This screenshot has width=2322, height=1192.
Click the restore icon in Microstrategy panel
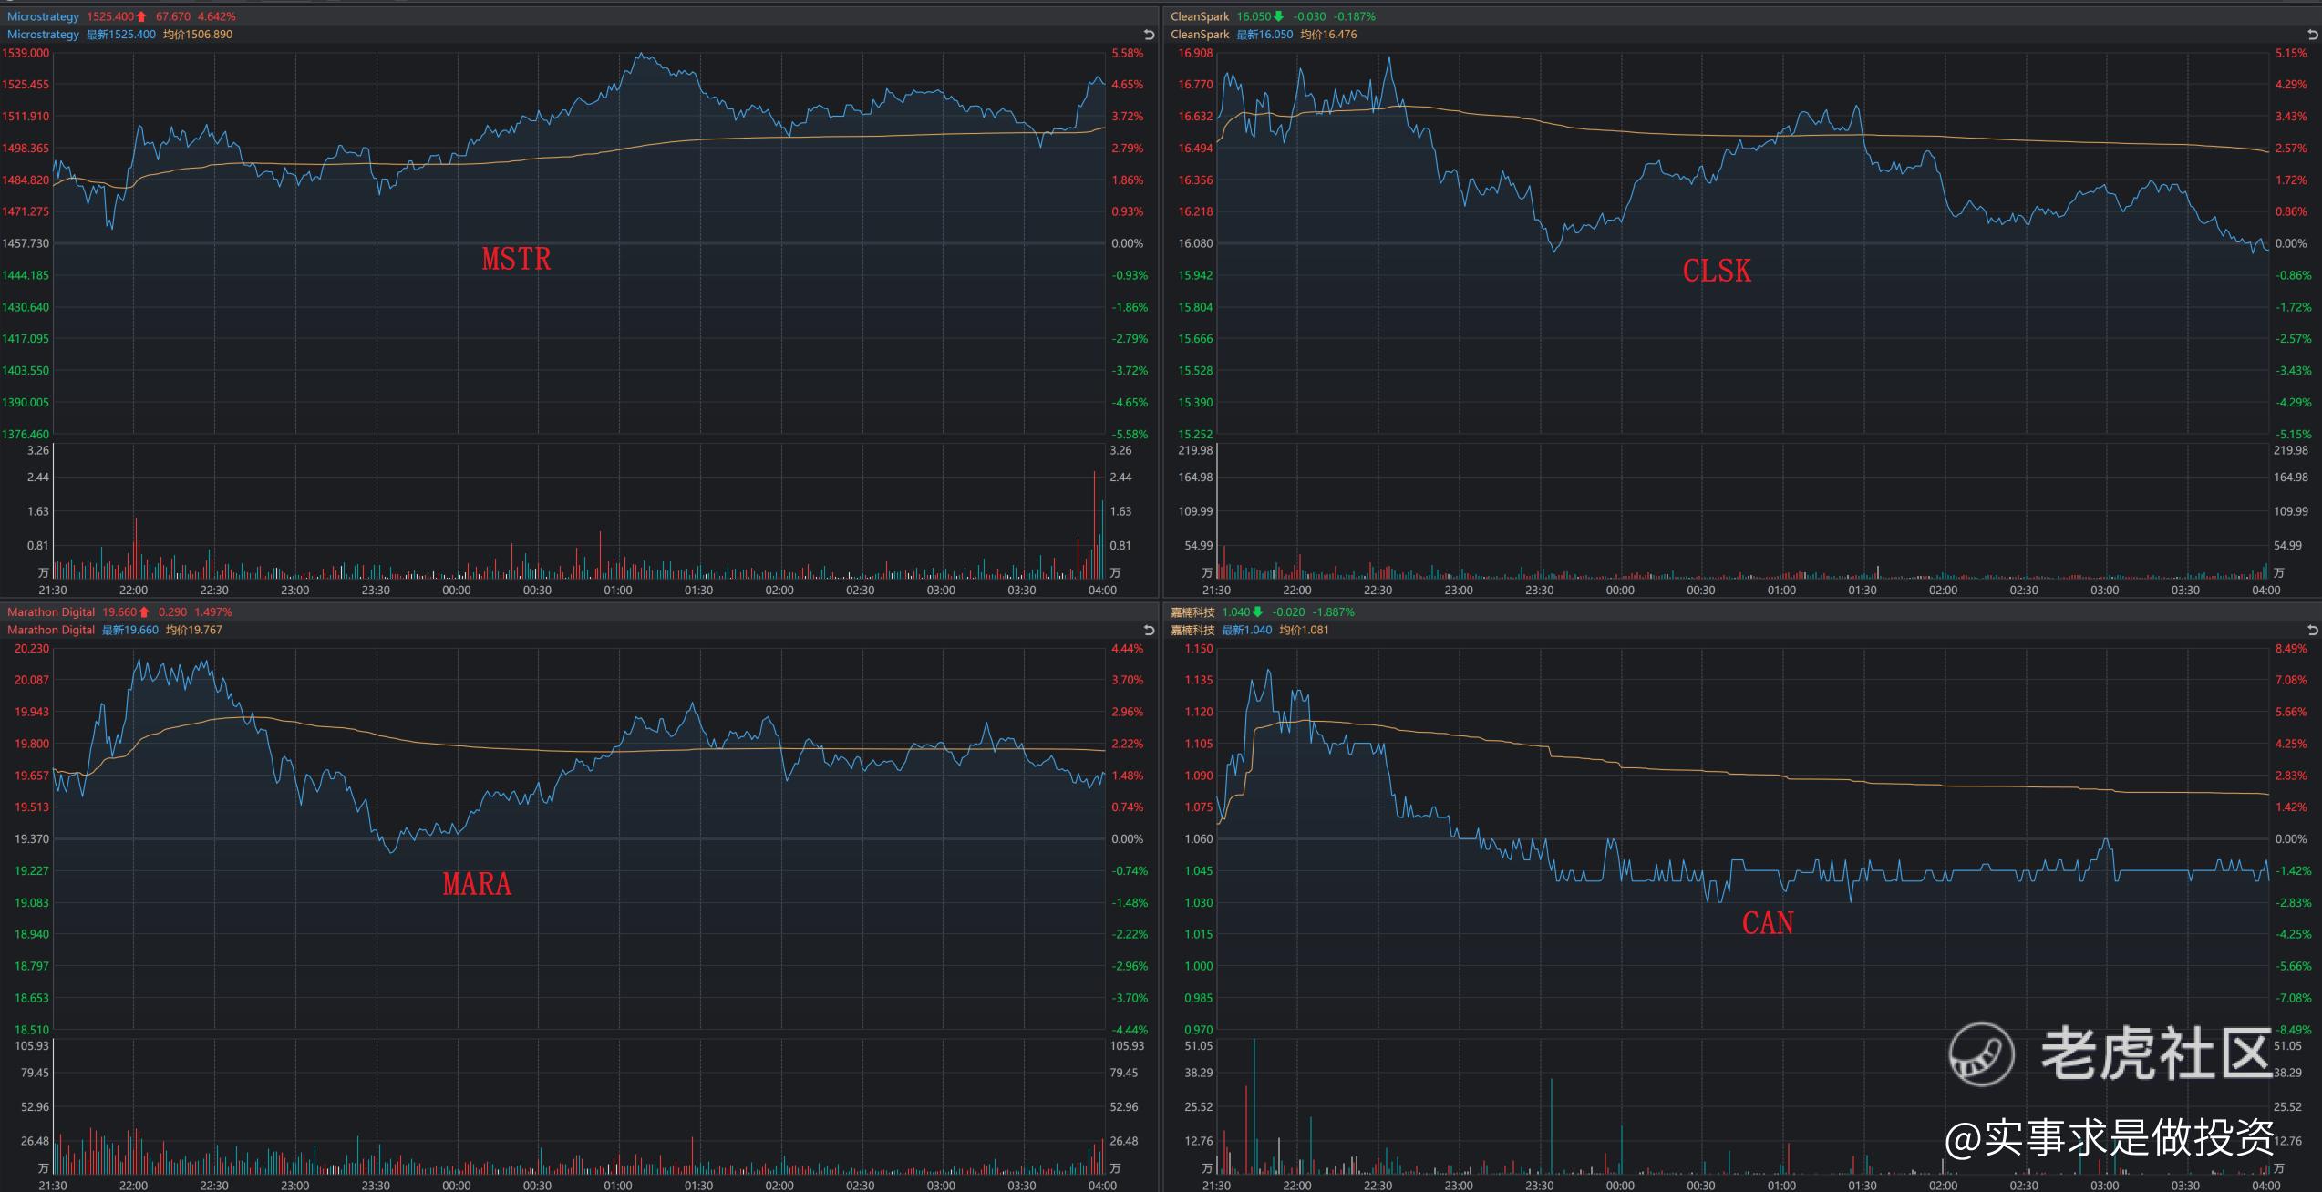1149,35
